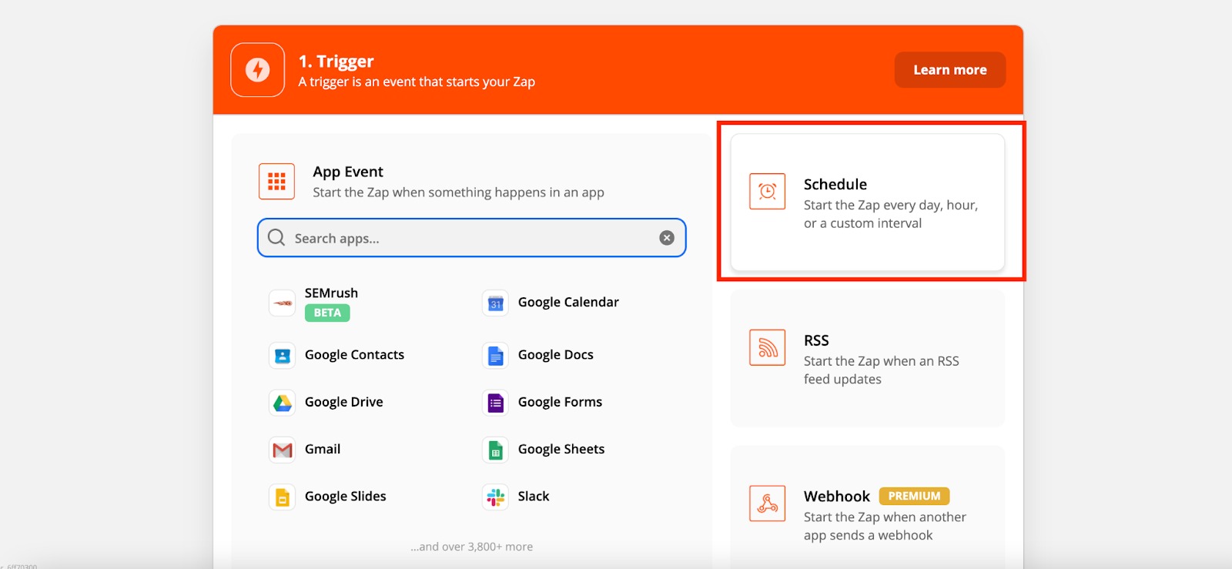Select the RSS feed icon

coord(767,347)
